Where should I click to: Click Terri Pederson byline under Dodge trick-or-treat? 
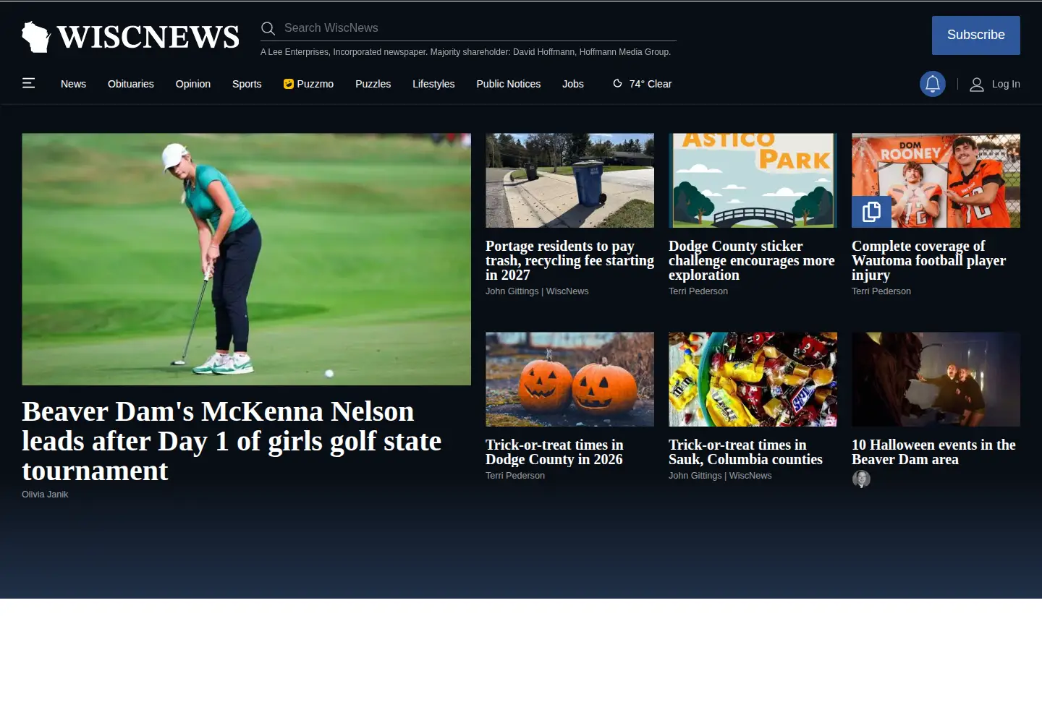pyautogui.click(x=515, y=476)
